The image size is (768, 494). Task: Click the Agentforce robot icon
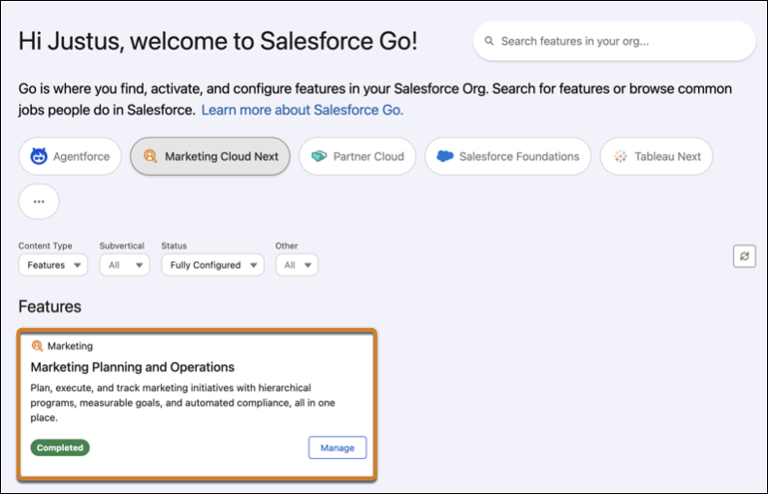coord(39,156)
